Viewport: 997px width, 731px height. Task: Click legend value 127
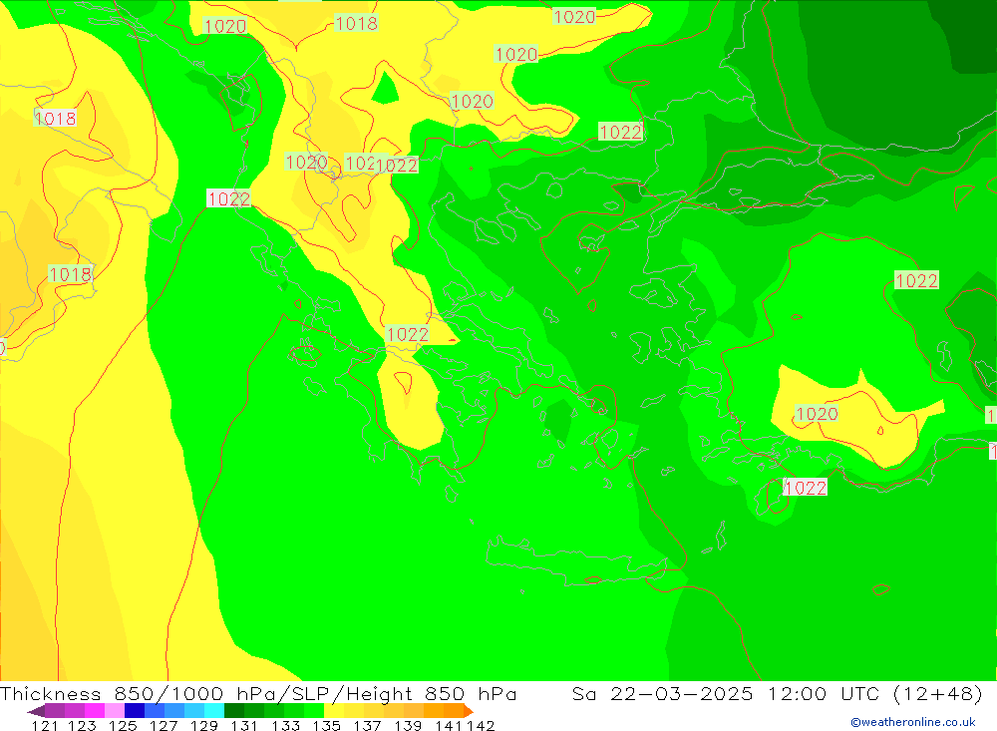point(164,725)
